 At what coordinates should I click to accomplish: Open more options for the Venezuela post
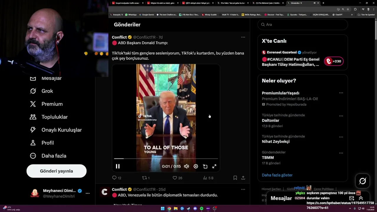[243, 189]
